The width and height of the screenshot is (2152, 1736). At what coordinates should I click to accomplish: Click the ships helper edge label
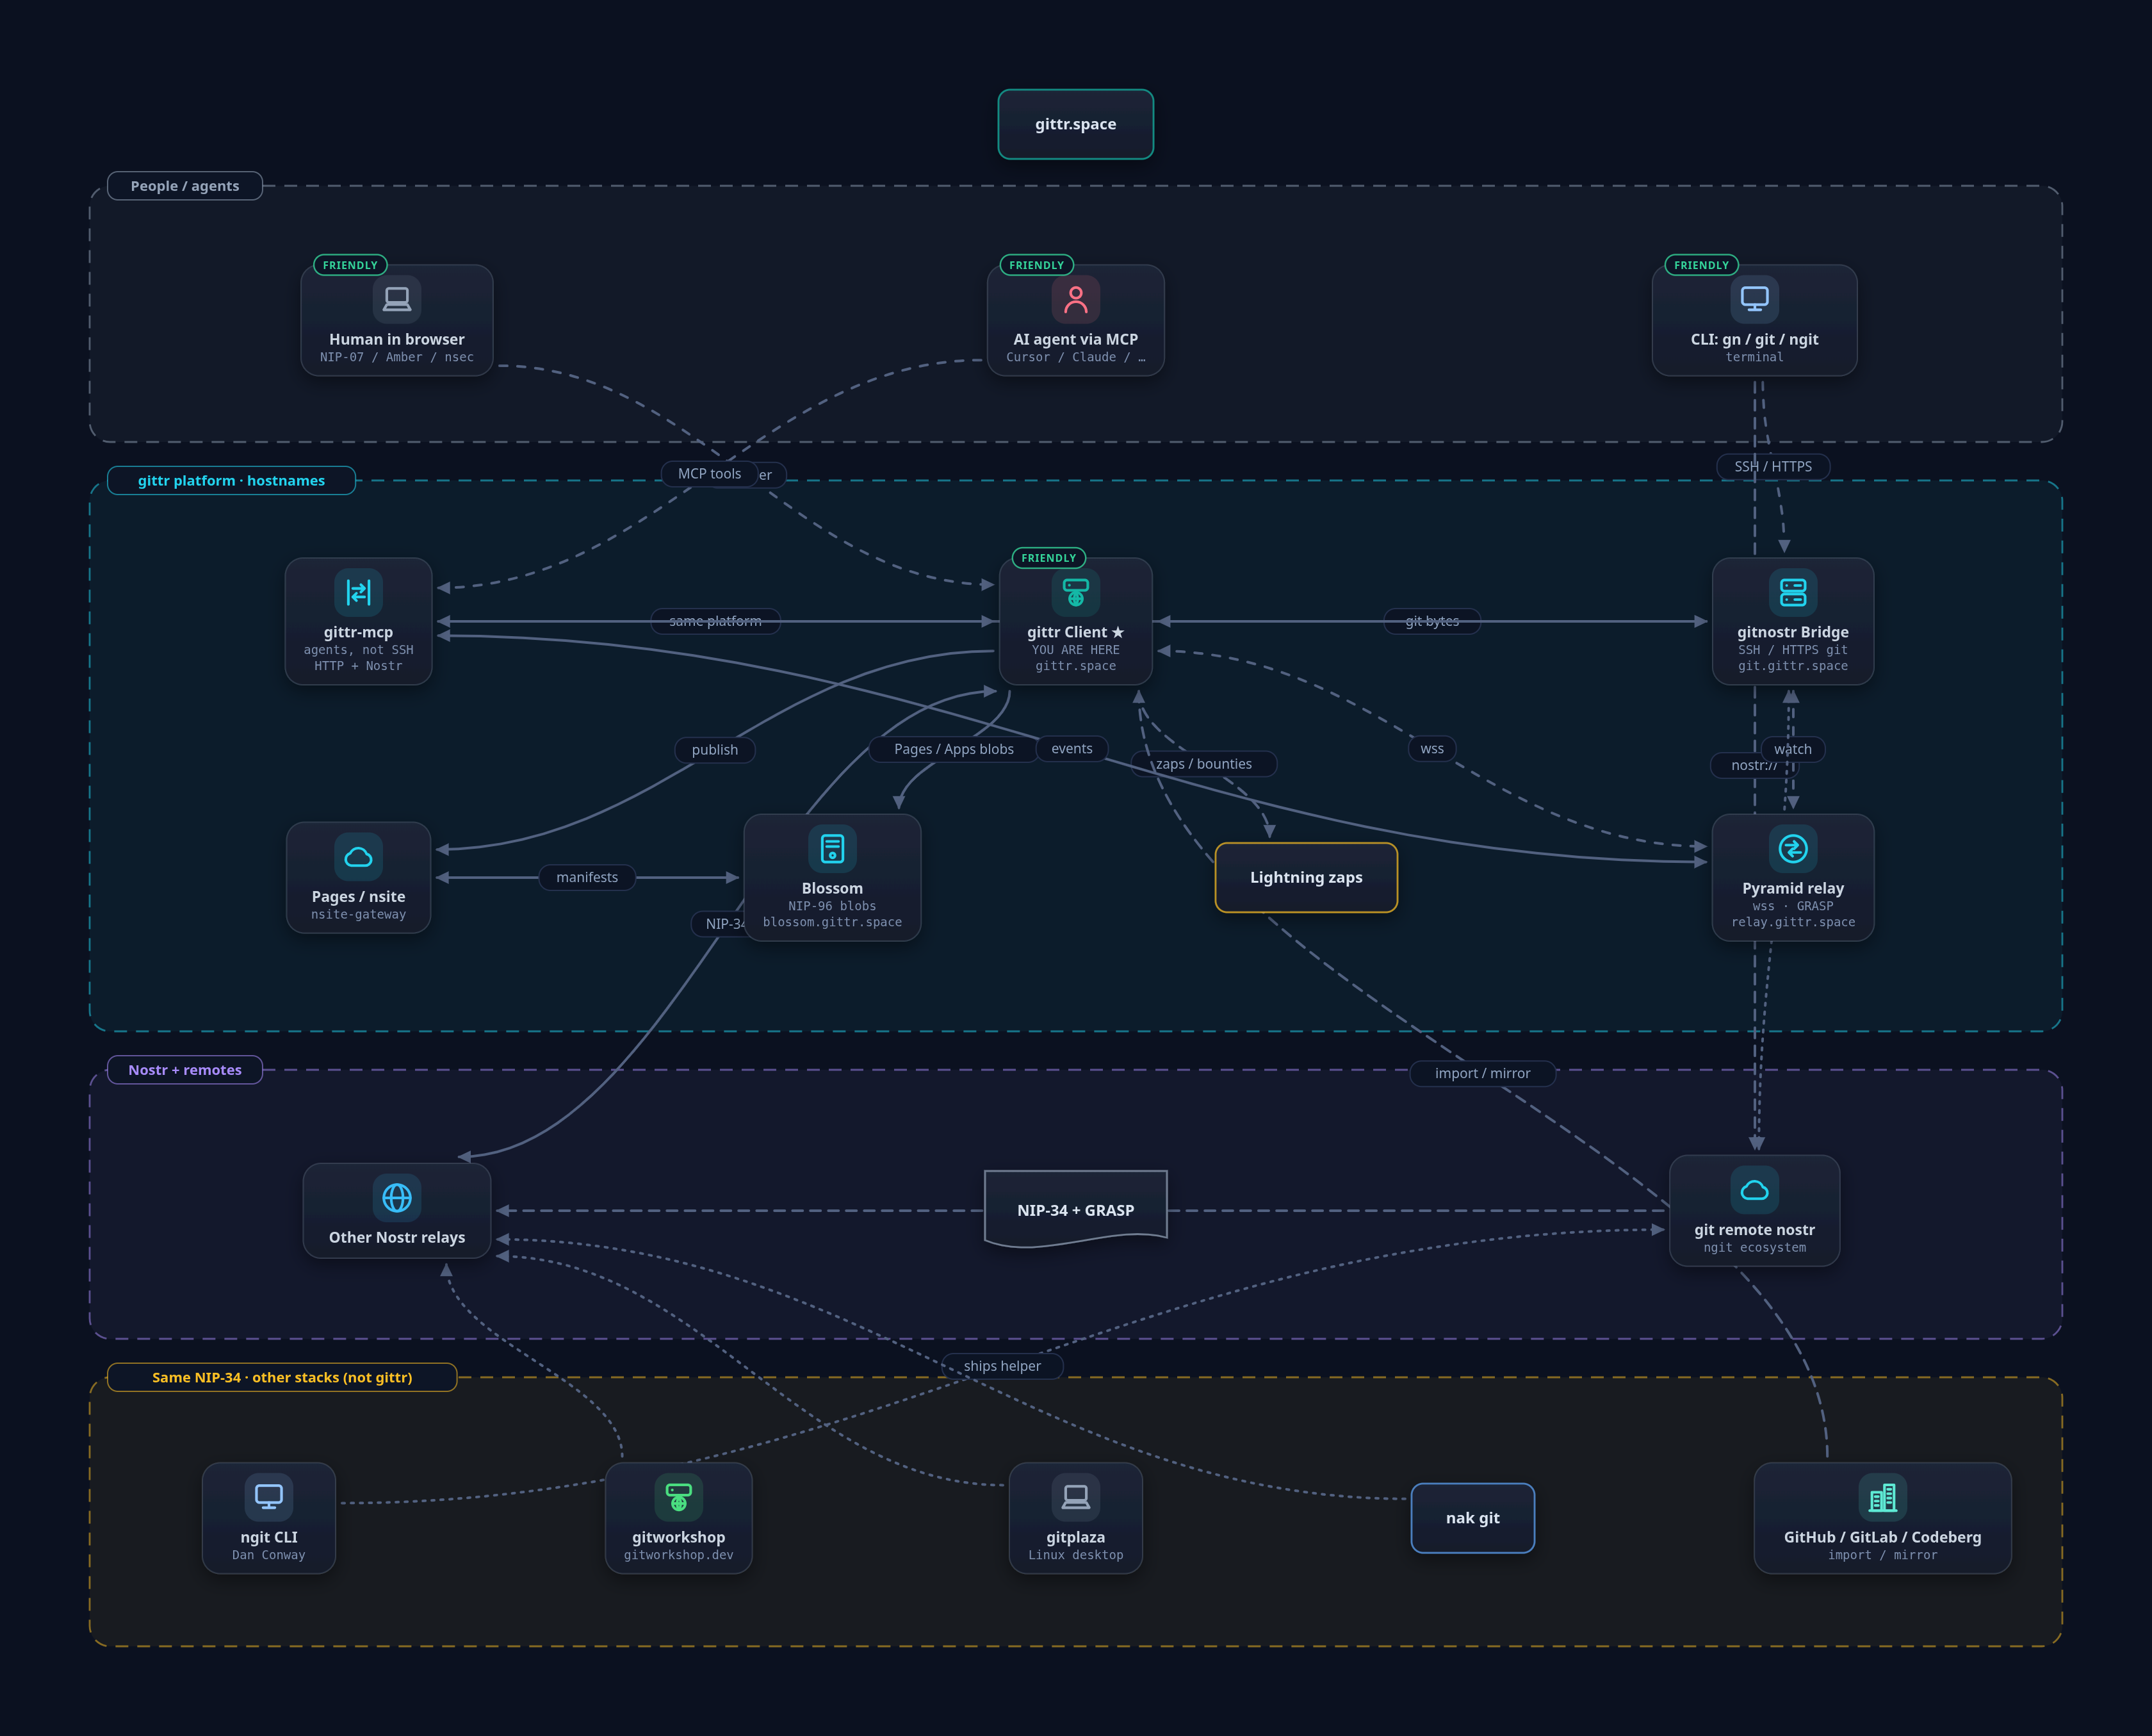pos(1002,1366)
